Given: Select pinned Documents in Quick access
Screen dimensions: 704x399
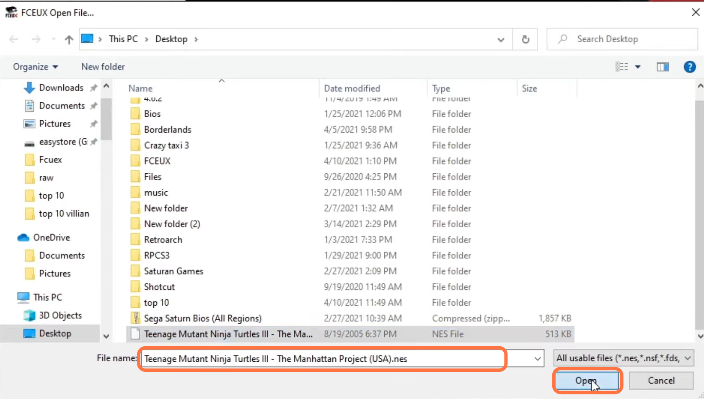Looking at the screenshot, I should [x=61, y=106].
